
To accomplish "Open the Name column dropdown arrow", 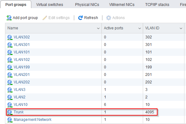I will tap(98, 28).
